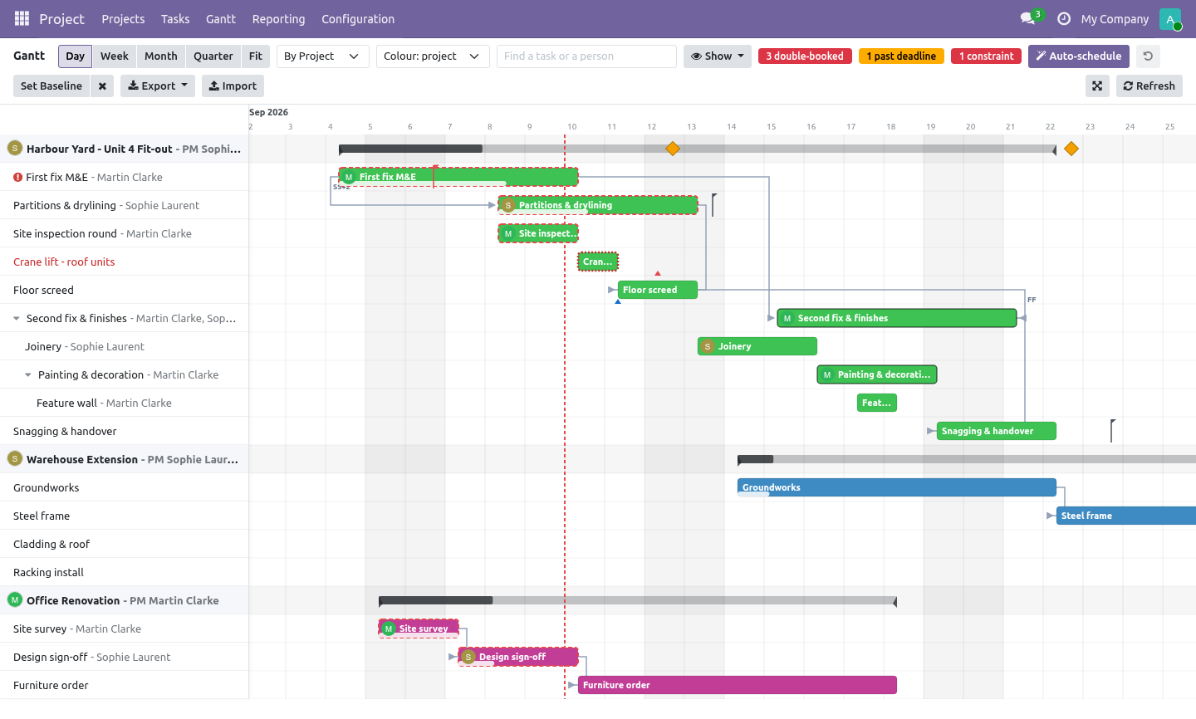
Task: Select the Furniture order task bar
Action: [738, 685]
